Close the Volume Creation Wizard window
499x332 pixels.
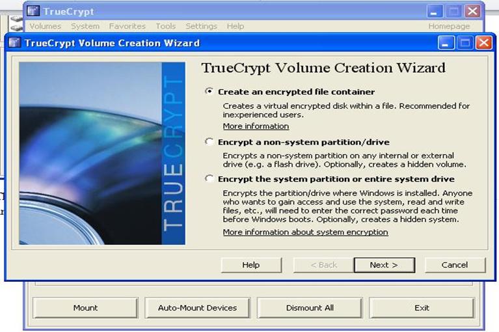click(x=483, y=43)
